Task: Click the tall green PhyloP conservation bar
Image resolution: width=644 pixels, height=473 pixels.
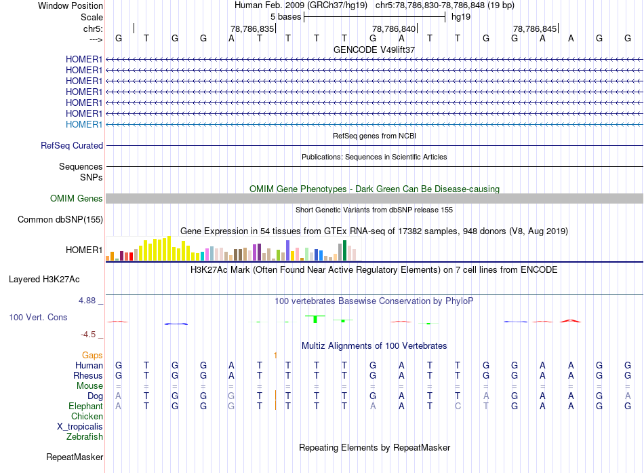Action: [315, 318]
